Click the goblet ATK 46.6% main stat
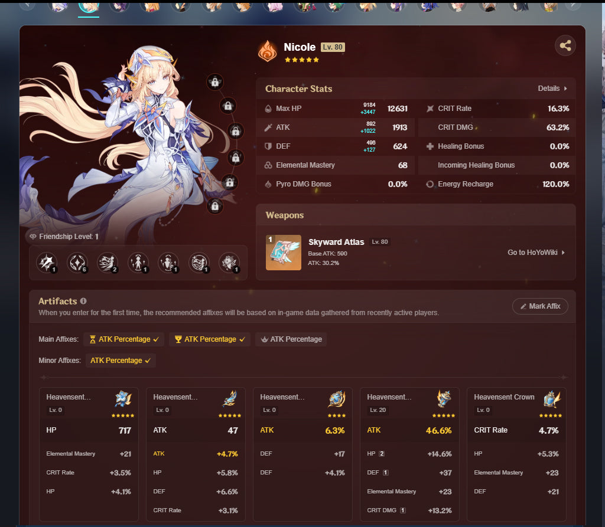 [x=409, y=430]
